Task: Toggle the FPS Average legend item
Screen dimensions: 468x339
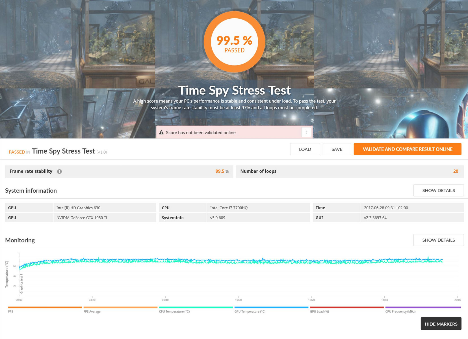Action: coord(120,308)
